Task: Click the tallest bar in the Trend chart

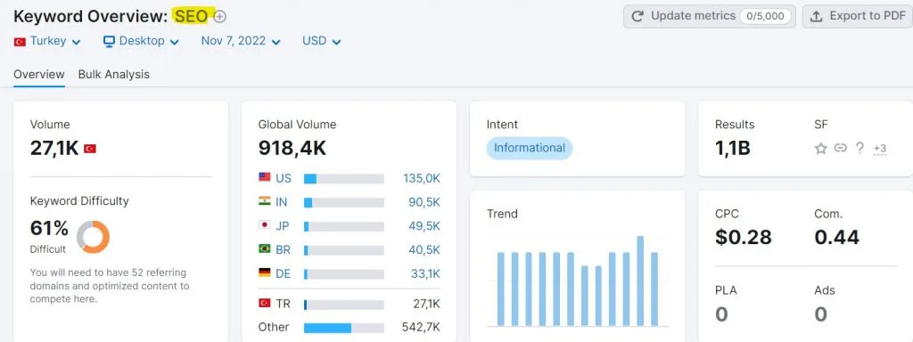Action: tap(640, 281)
